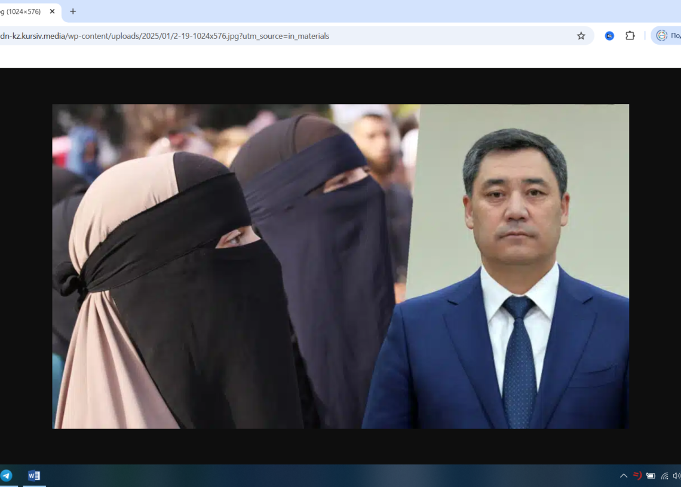The width and height of the screenshot is (681, 487).
Task: Open the Extensions puzzle-piece menu
Action: 630,36
